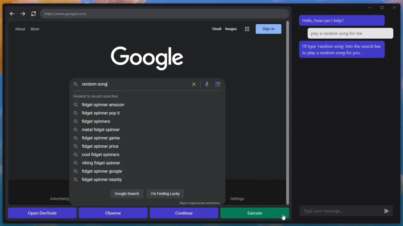
Task: Click the 'play a random song for me' message
Action: pos(350,33)
